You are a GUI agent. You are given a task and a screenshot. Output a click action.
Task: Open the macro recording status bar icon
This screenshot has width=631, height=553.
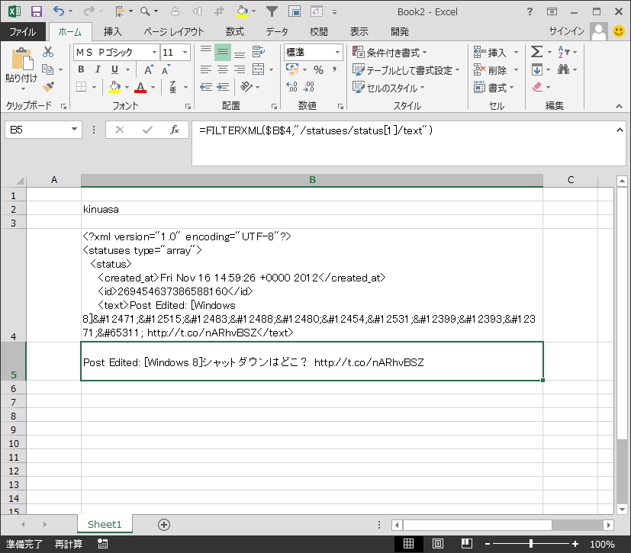click(102, 544)
